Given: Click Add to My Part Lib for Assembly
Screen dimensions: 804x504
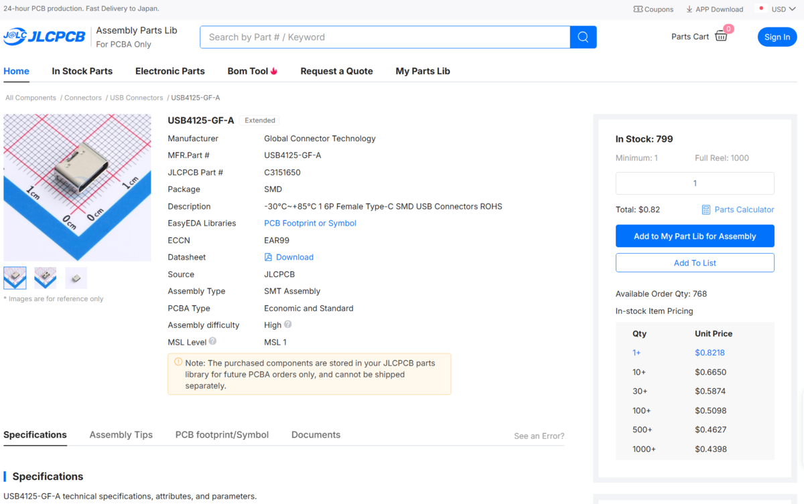Looking at the screenshot, I should point(695,236).
